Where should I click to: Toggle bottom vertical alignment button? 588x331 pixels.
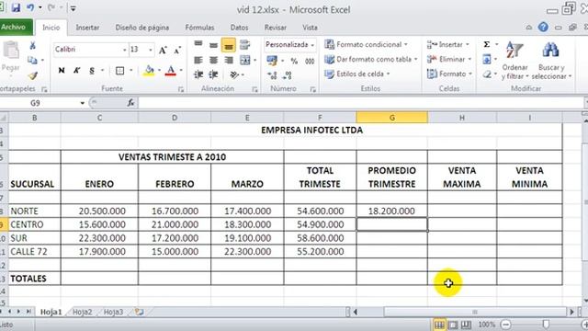[x=229, y=45]
